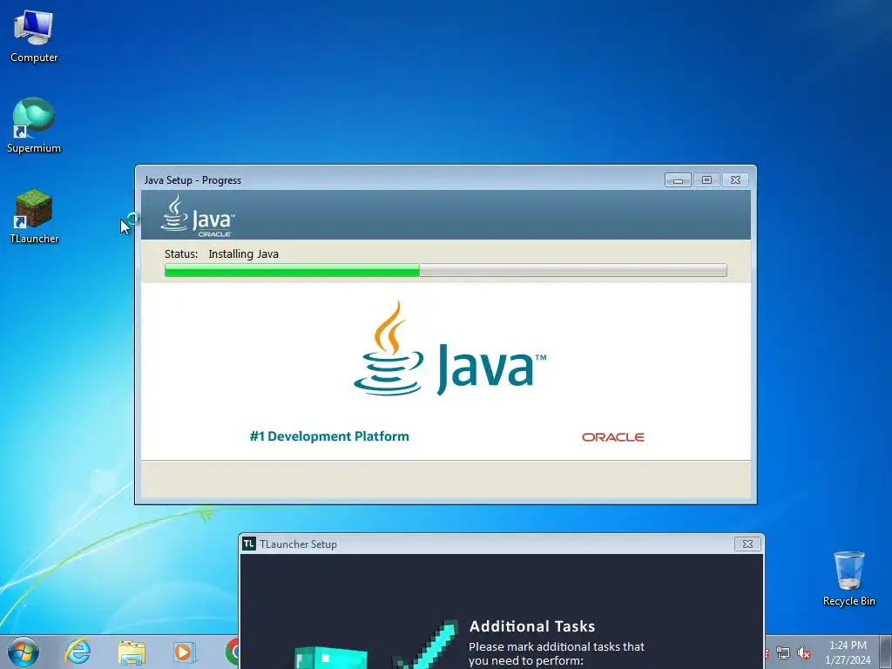Click the network tray icon
Screen dimensions: 892x669
click(x=783, y=653)
